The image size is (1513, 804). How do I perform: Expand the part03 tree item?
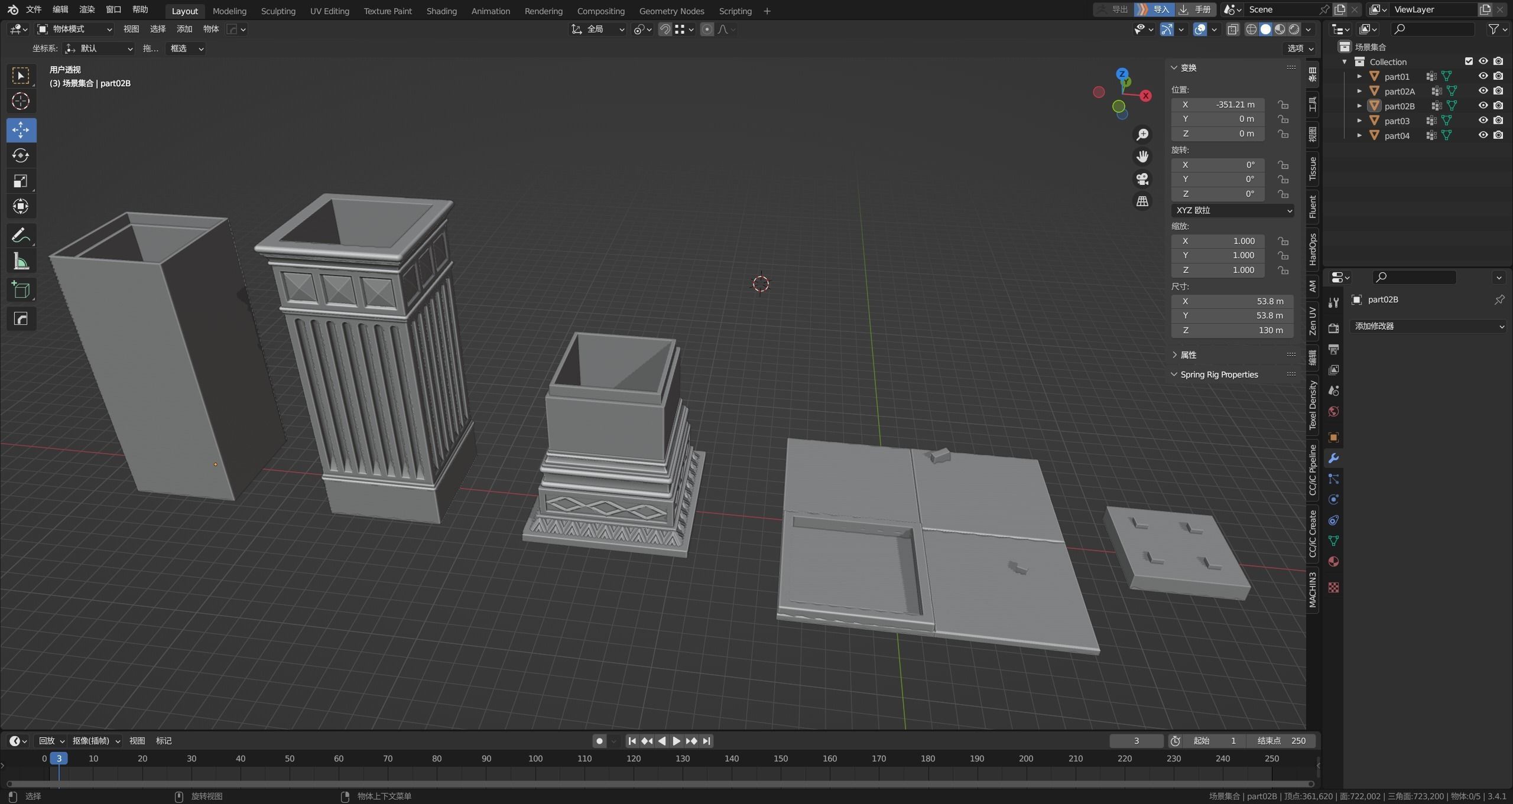[x=1359, y=121]
